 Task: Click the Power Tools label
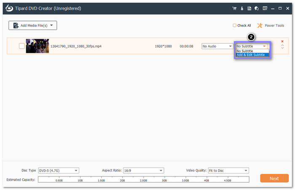point(274,26)
